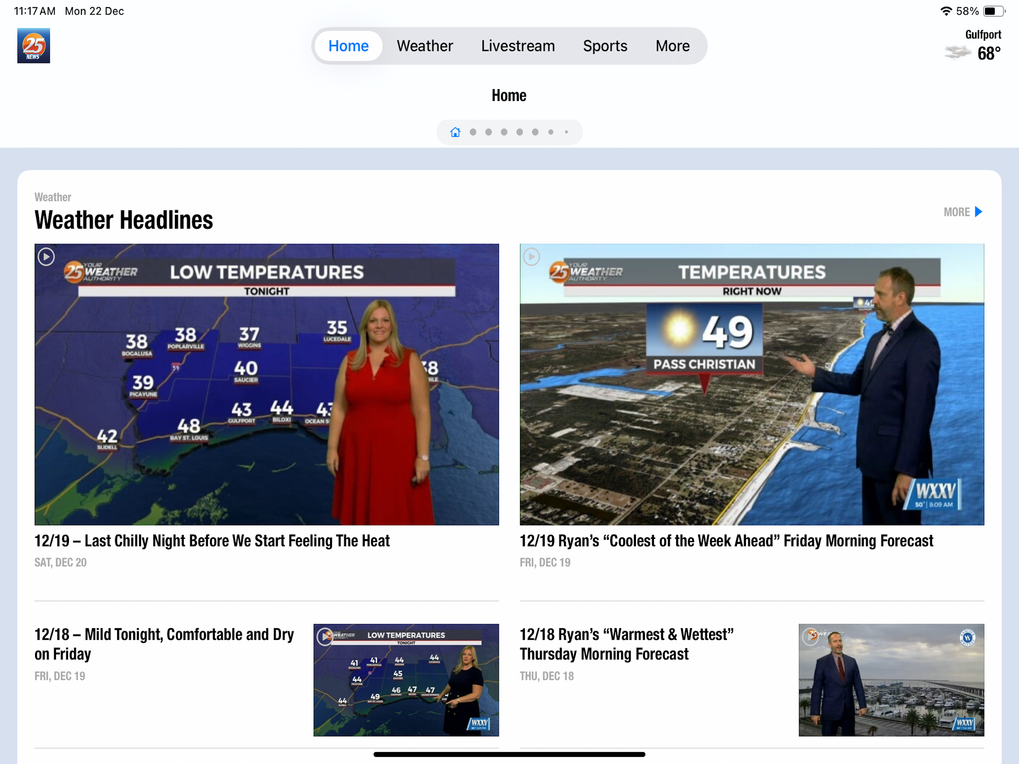Screen dimensions: 1019x764
Task: Tap 'FRI, DEC 19' under Mild Tonight headline
Action: [60, 676]
